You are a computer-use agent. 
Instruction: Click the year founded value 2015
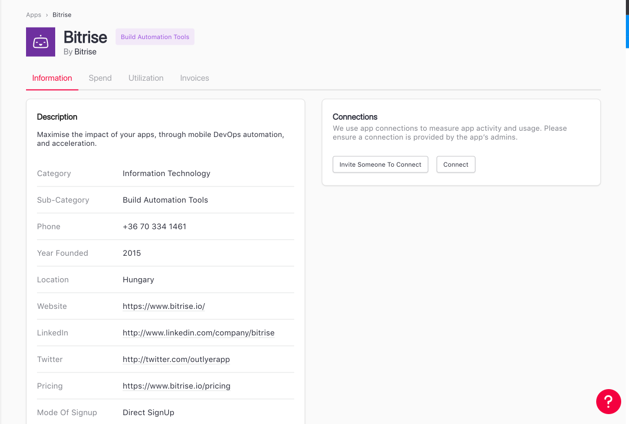coord(132,253)
